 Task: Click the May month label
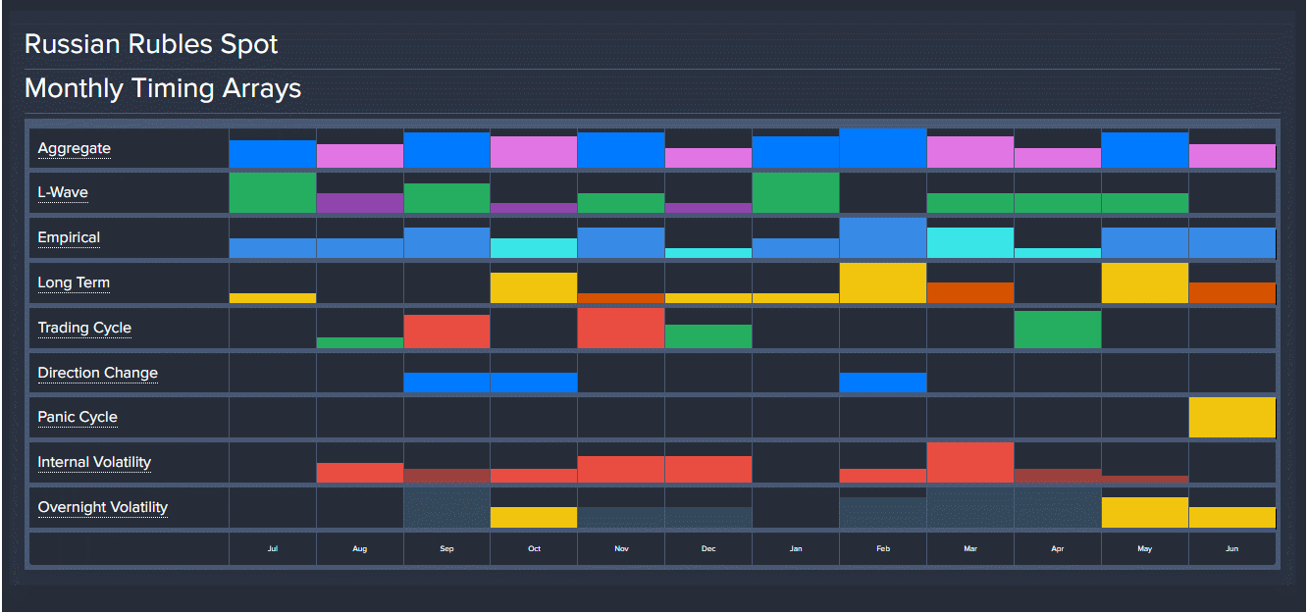[x=1145, y=549]
